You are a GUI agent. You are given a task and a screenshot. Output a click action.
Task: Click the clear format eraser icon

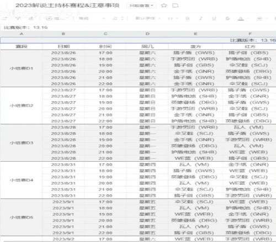tap(31, 18)
